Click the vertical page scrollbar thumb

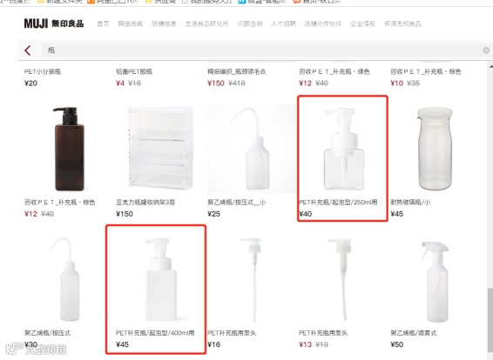tap(490, 323)
